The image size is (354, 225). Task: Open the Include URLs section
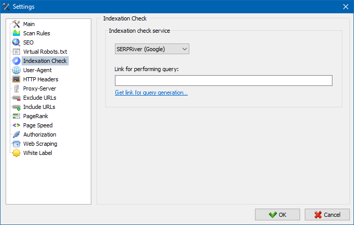(40, 107)
